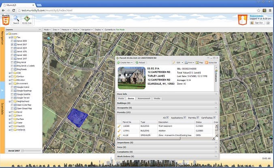Click the house photo thumbnail

click(132, 78)
